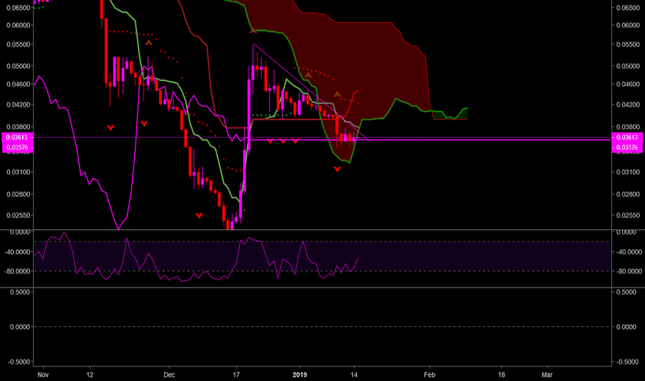Click the 0.03576 price tag on right axis
Image resolution: width=645 pixels, height=381 pixels.
(627, 148)
